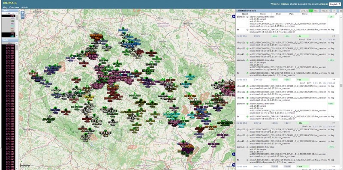The width and height of the screenshot is (343, 170).
Task: Zoom in the map with plus button
Action: click(x=22, y=13)
